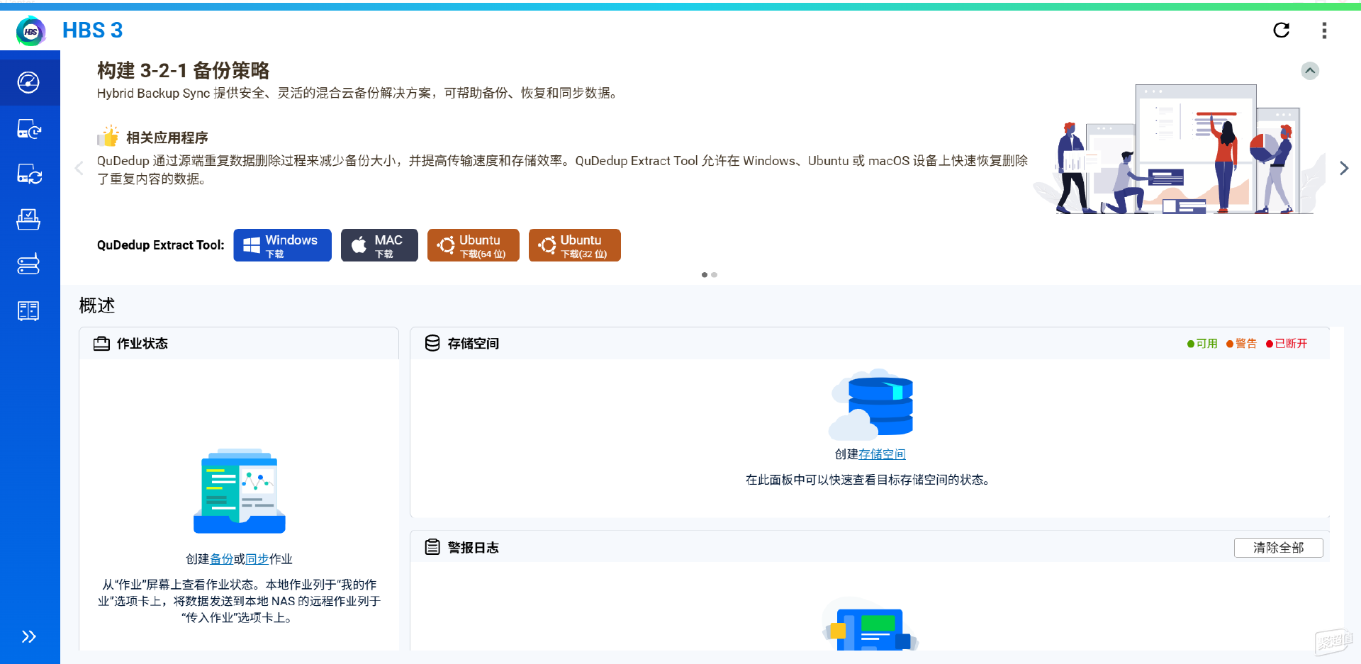
Task: Click the 存储空间 create link
Action: (882, 454)
